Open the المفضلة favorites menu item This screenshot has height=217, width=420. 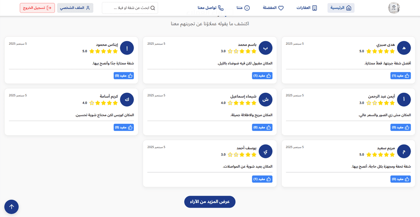[273, 8]
